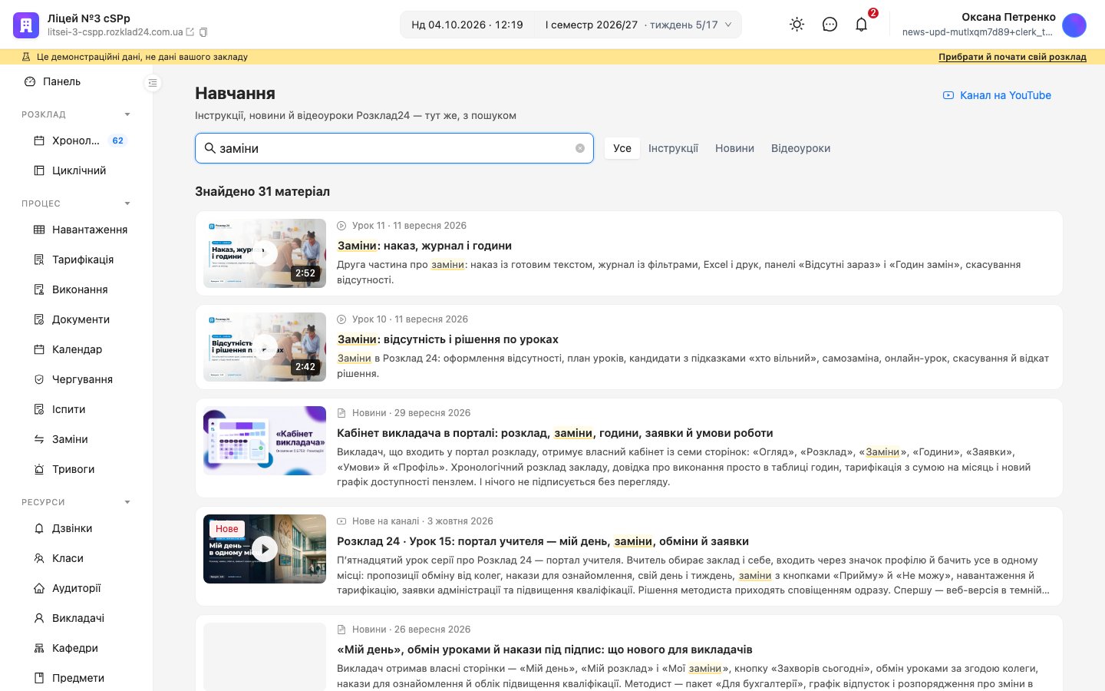The height and width of the screenshot is (691, 1105).
Task: Open the Канал на YouTube link
Action: [x=997, y=95]
